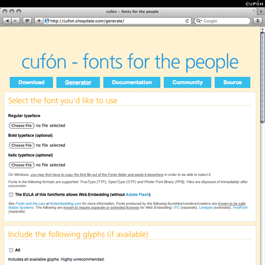
Task: Choose File for Bold typeface
Action: tap(22, 145)
